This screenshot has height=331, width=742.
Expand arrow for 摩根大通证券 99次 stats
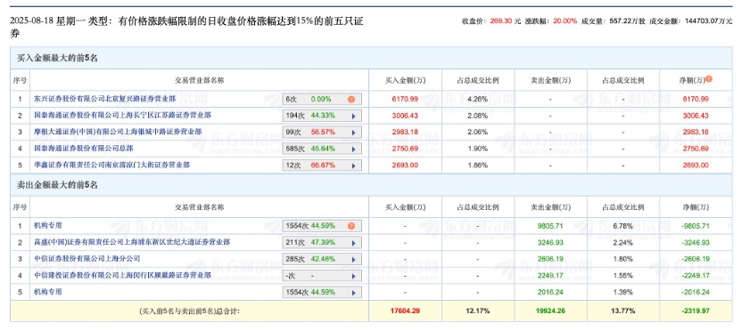coord(353,133)
